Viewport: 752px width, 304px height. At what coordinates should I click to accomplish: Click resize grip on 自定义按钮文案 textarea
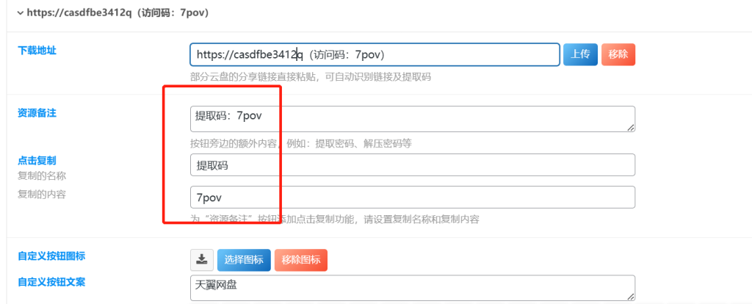631,297
